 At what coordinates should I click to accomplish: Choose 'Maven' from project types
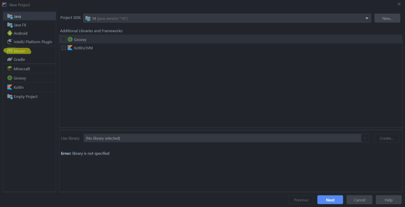[19, 51]
